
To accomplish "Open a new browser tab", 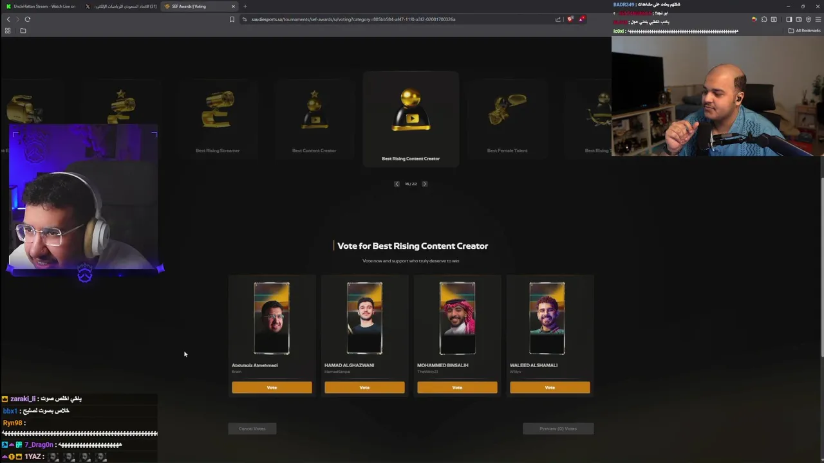I will (x=245, y=6).
